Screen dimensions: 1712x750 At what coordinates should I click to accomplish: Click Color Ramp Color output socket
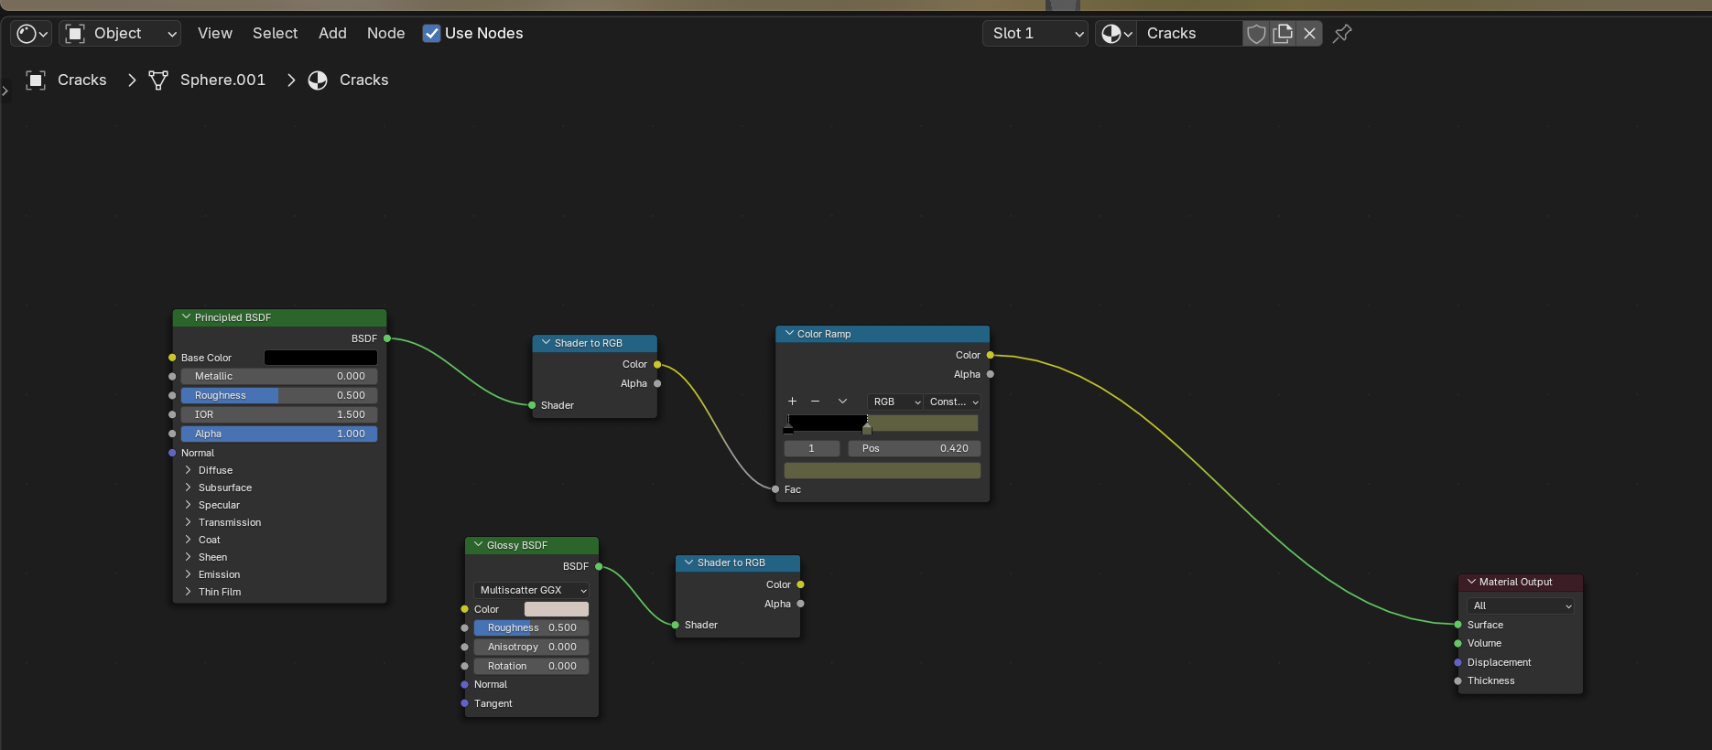(991, 355)
